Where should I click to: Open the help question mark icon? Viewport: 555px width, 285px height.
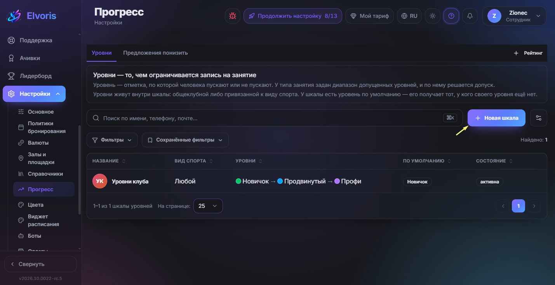[451, 16]
